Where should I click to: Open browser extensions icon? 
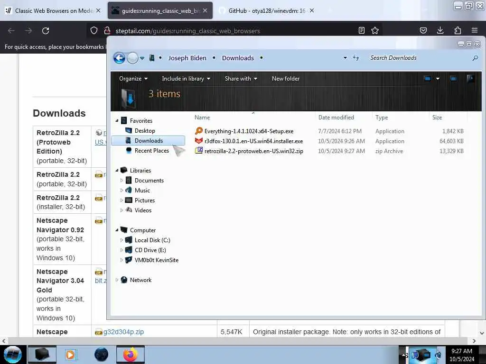[458, 30]
